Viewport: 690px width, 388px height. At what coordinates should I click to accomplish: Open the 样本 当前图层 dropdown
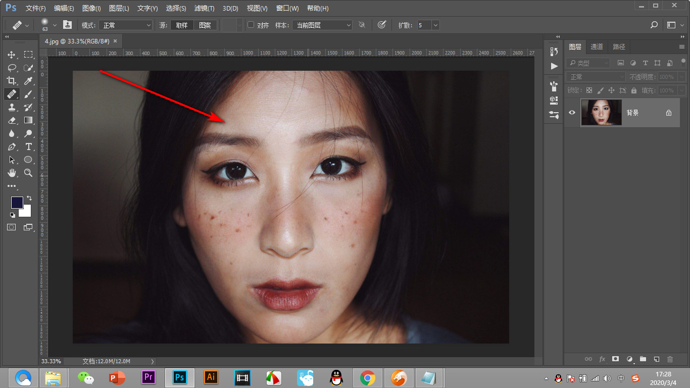[322, 25]
